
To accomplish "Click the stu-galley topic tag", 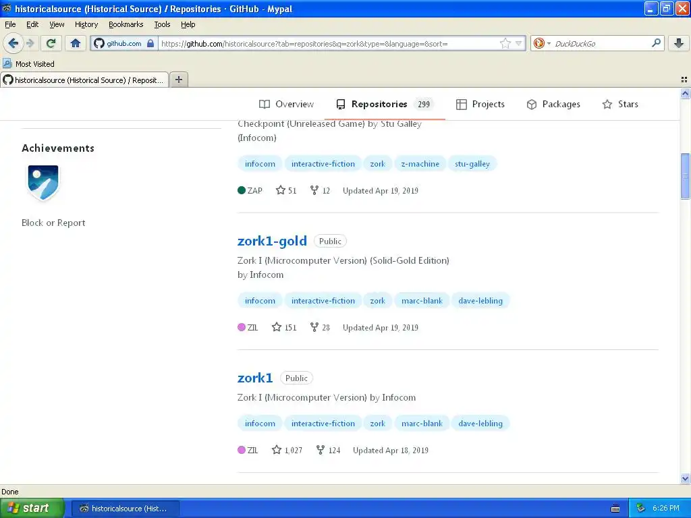I will [x=472, y=164].
